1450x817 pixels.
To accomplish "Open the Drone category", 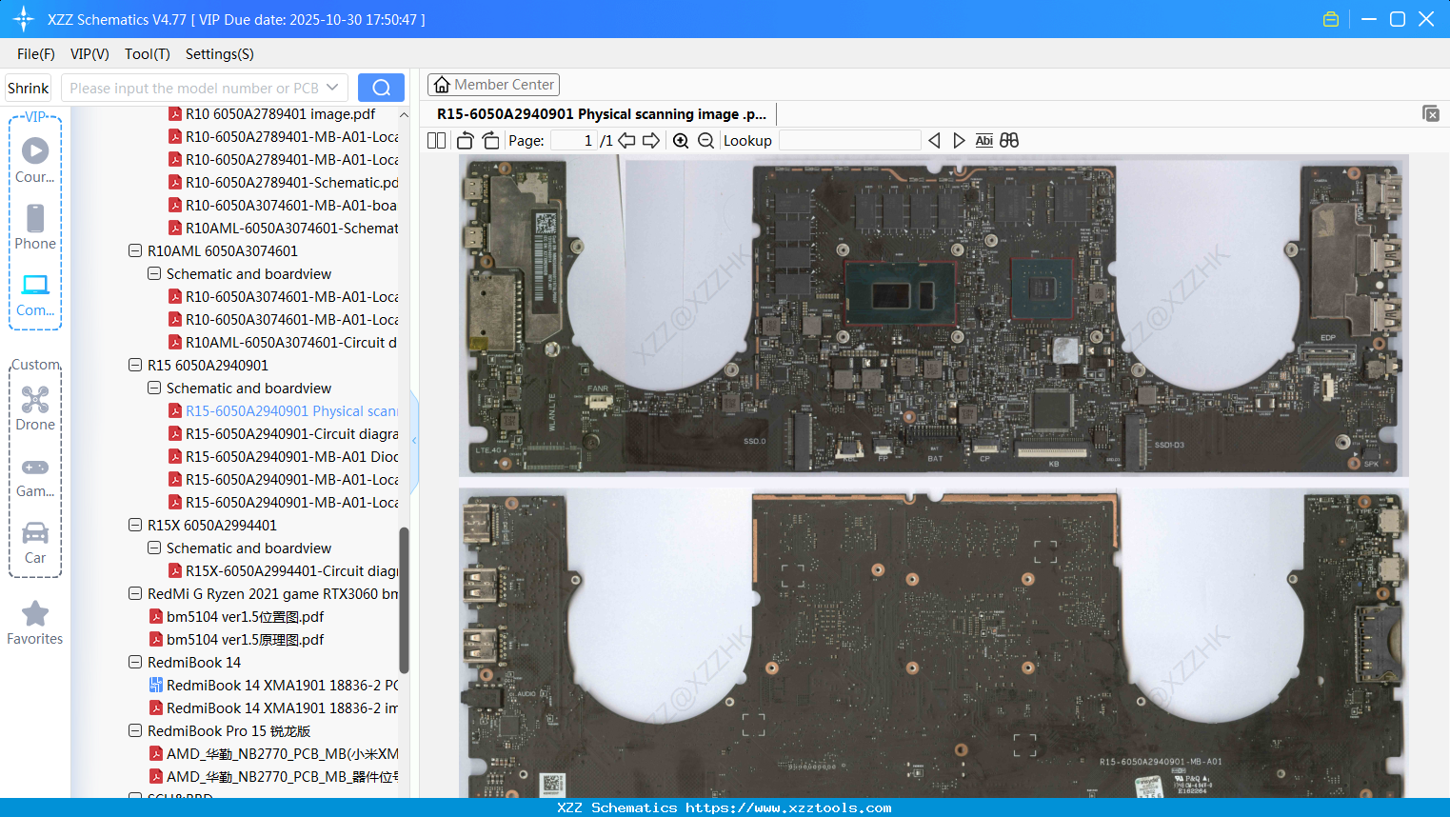I will click(x=35, y=408).
